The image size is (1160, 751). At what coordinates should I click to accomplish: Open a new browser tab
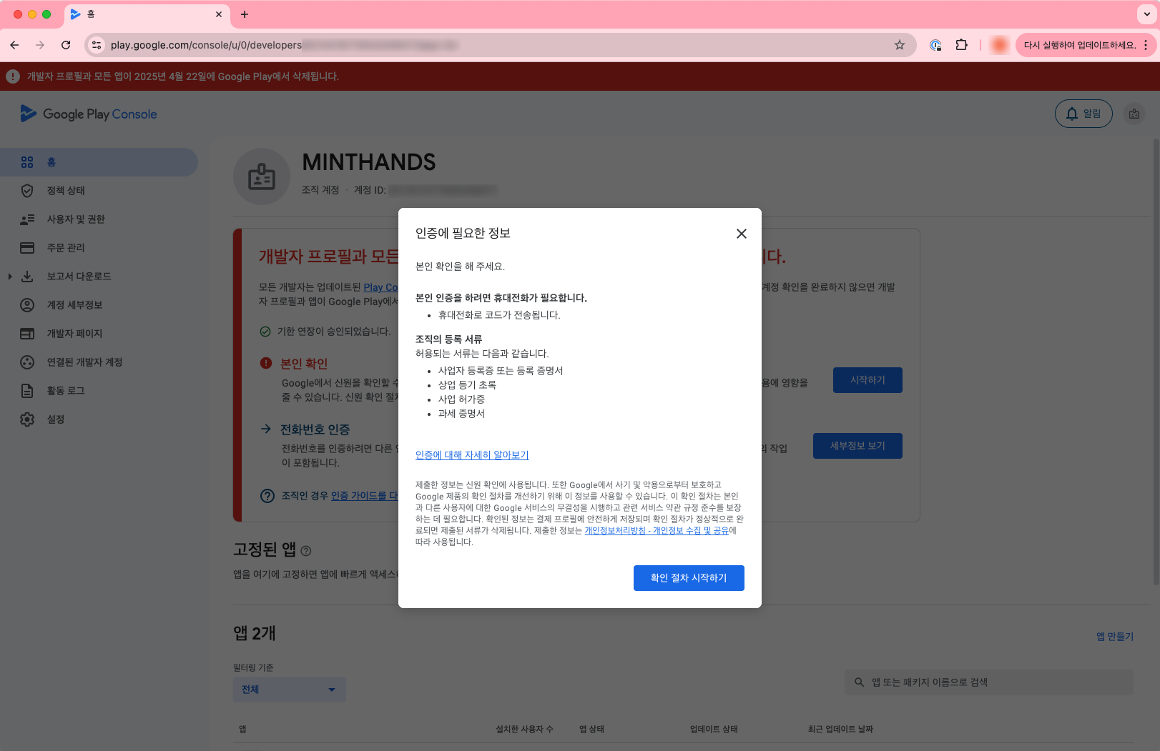click(x=245, y=14)
